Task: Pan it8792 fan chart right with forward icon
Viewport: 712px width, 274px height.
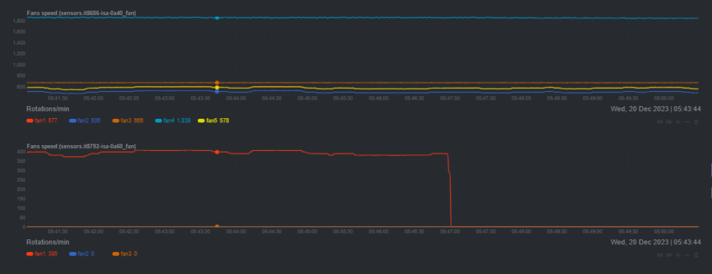Action: point(669,255)
